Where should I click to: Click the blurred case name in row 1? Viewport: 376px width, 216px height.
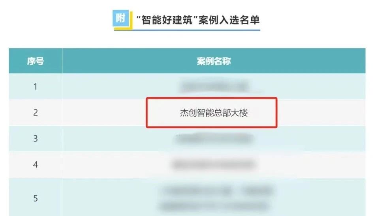coord(214,87)
